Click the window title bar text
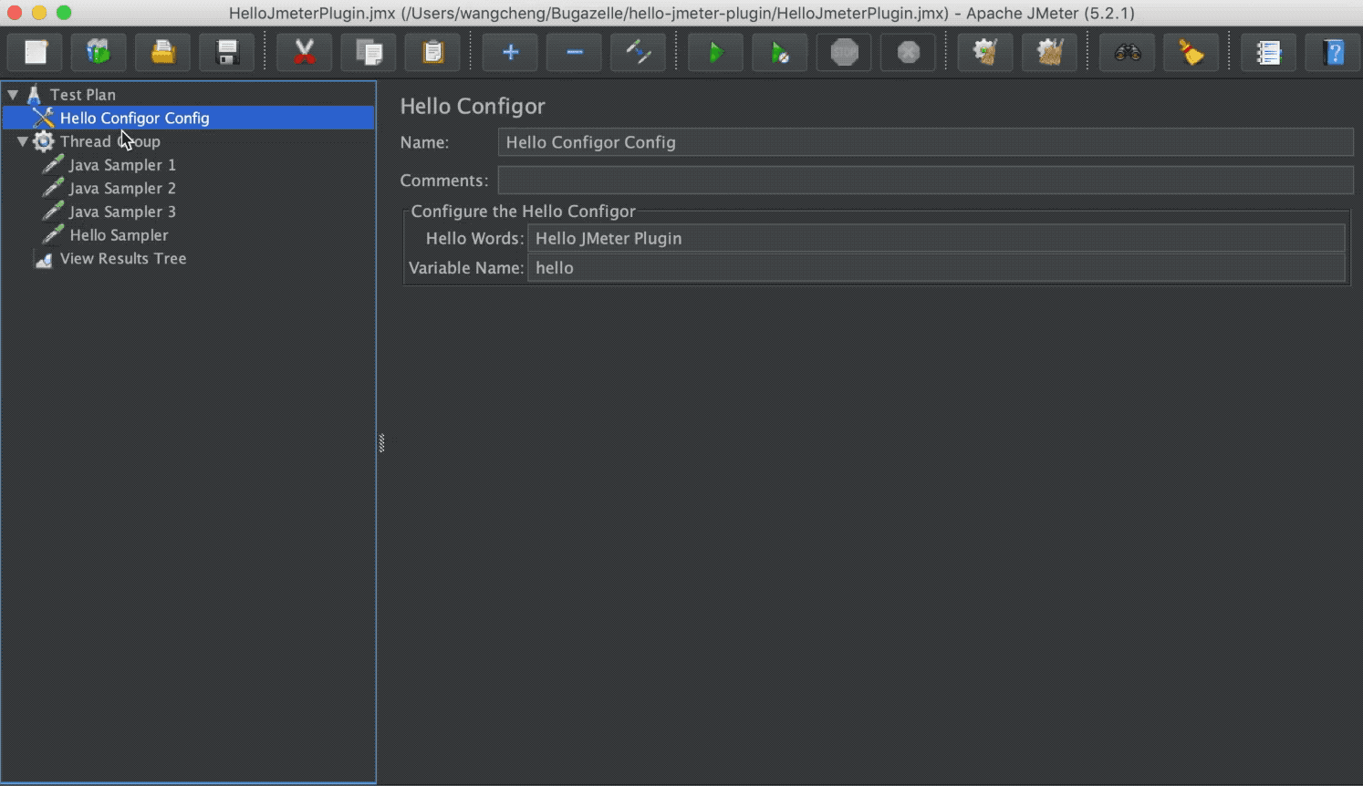This screenshot has height=786, width=1363. click(681, 14)
